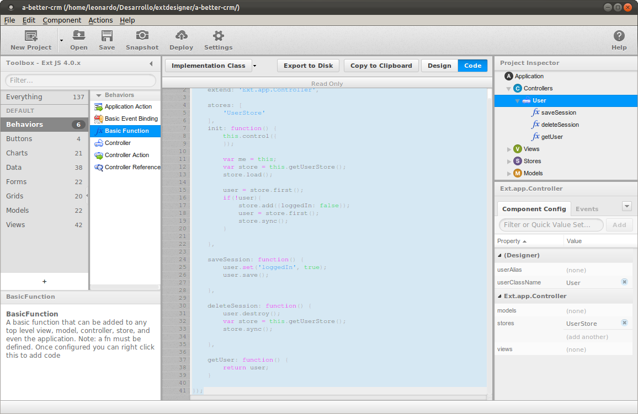The height and width of the screenshot is (414, 638).
Task: Save the project with the Save icon
Action: [107, 36]
